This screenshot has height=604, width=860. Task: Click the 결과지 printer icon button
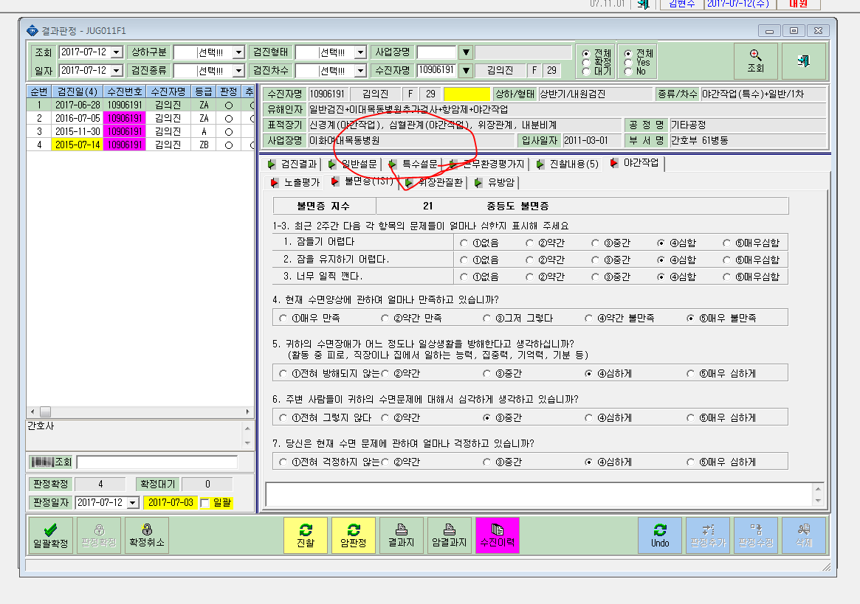tap(402, 535)
